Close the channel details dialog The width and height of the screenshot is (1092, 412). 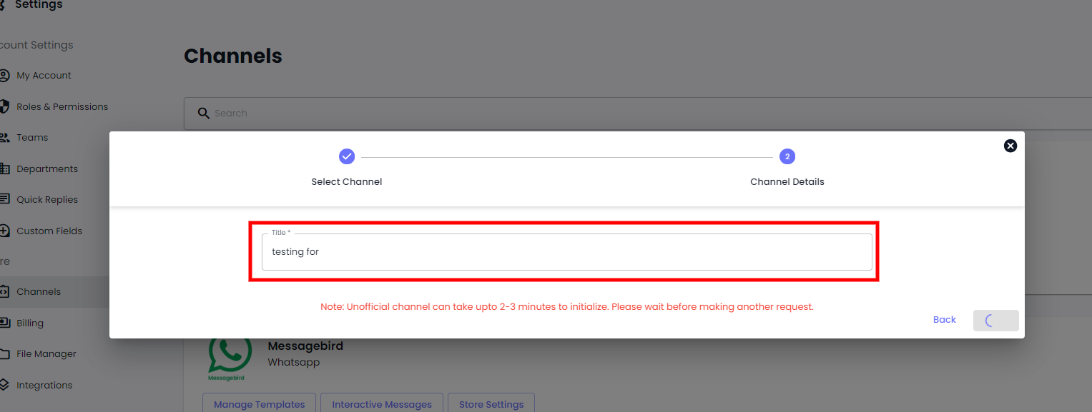pyautogui.click(x=1010, y=146)
